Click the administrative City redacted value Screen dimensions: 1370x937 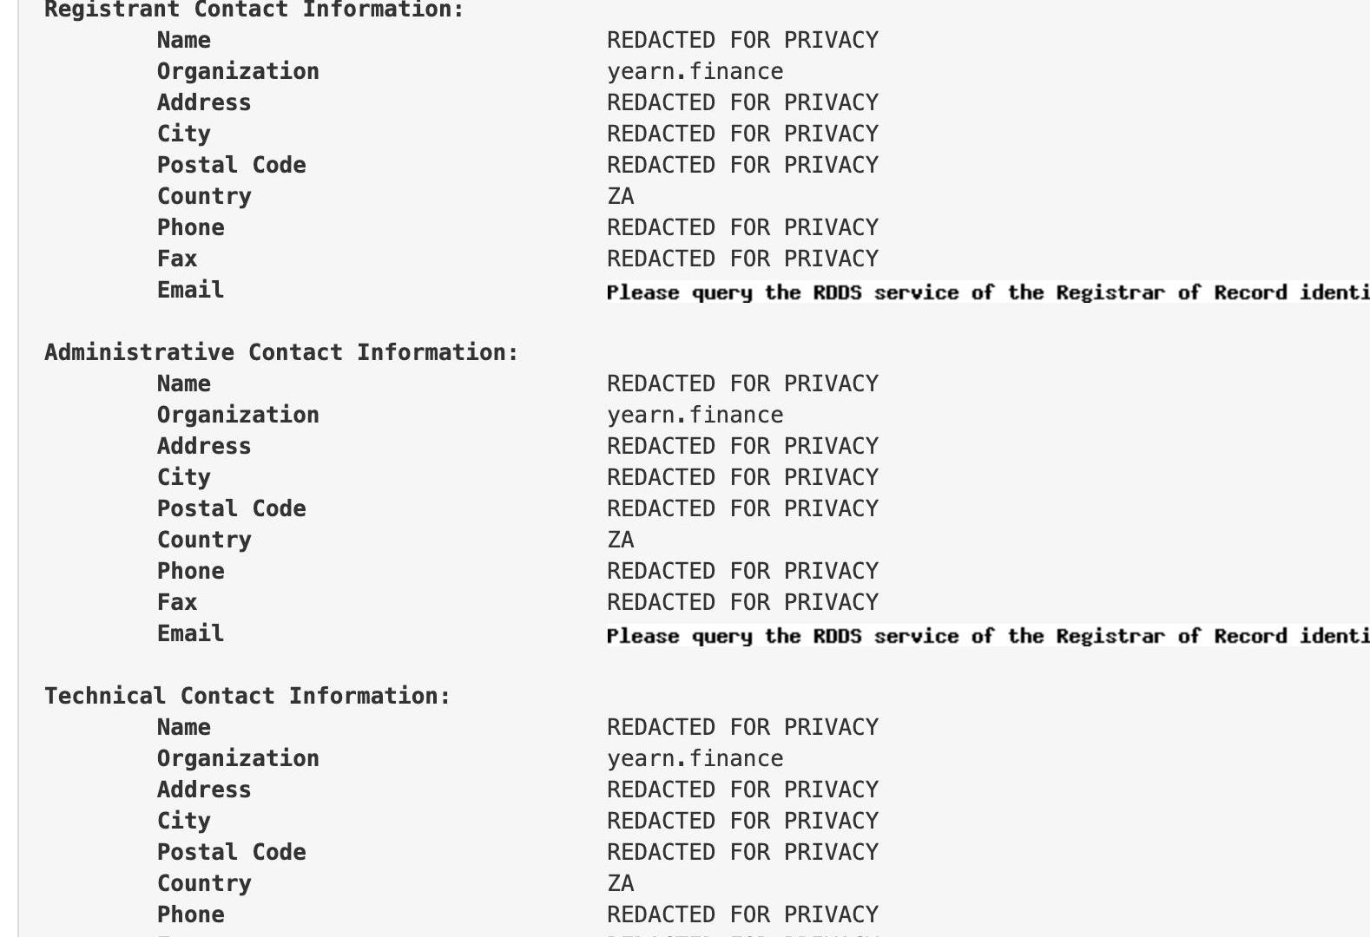(x=742, y=477)
